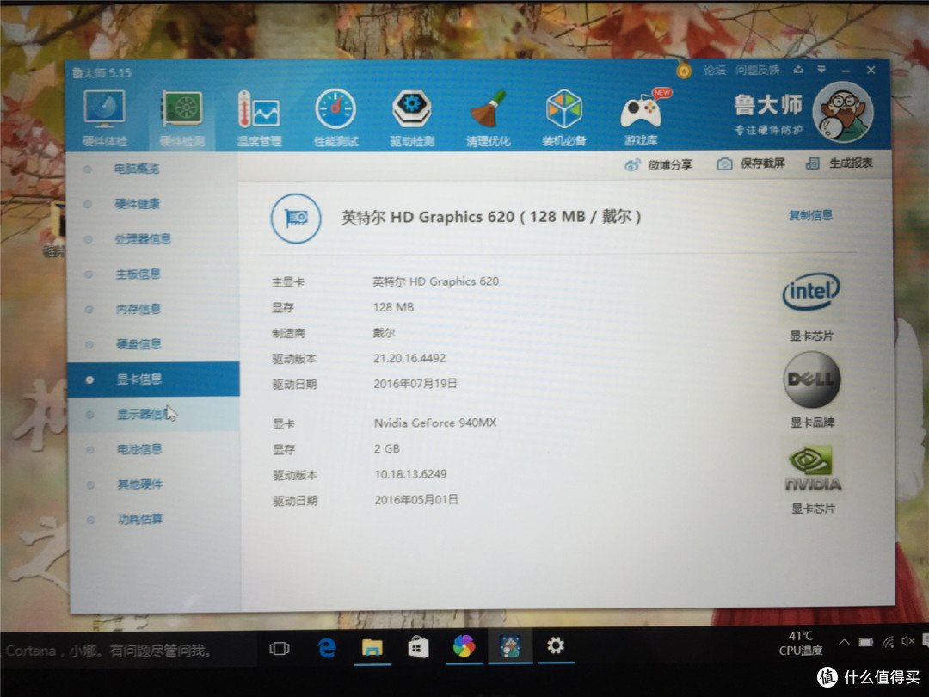The height and width of the screenshot is (697, 929).
Task: Open 游戏库 game library
Action: (x=641, y=117)
